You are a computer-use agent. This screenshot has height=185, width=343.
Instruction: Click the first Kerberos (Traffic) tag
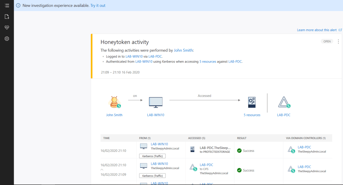(x=152, y=156)
